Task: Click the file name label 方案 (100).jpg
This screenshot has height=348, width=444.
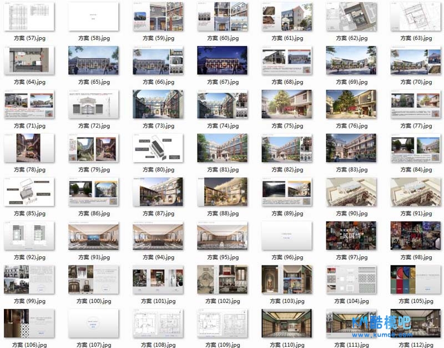Action: point(93,301)
